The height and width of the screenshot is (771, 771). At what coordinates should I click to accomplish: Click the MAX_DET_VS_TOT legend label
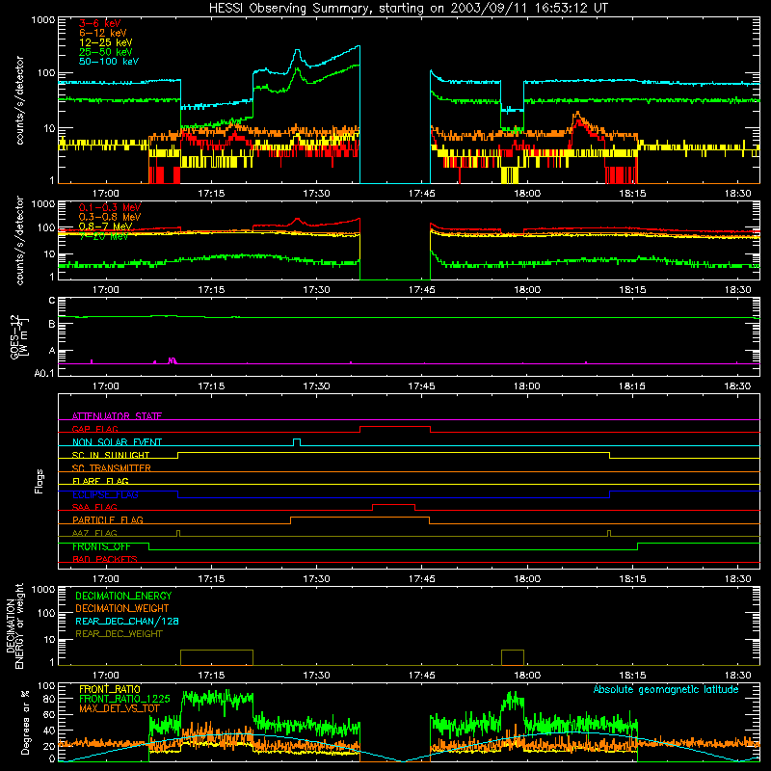[x=120, y=708]
